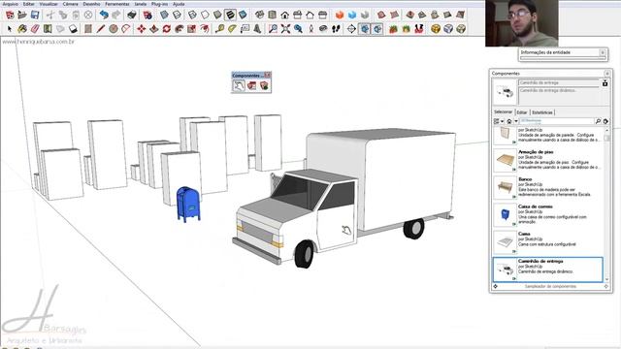Open the details arrow button beside search
Screen dimensions: 621x349
pyautogui.click(x=605, y=121)
